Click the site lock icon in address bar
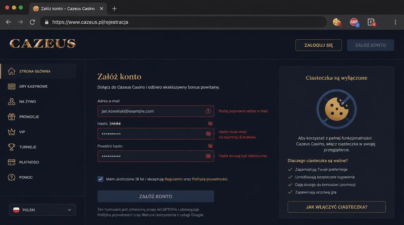The image size is (404, 225). pyautogui.click(x=46, y=22)
